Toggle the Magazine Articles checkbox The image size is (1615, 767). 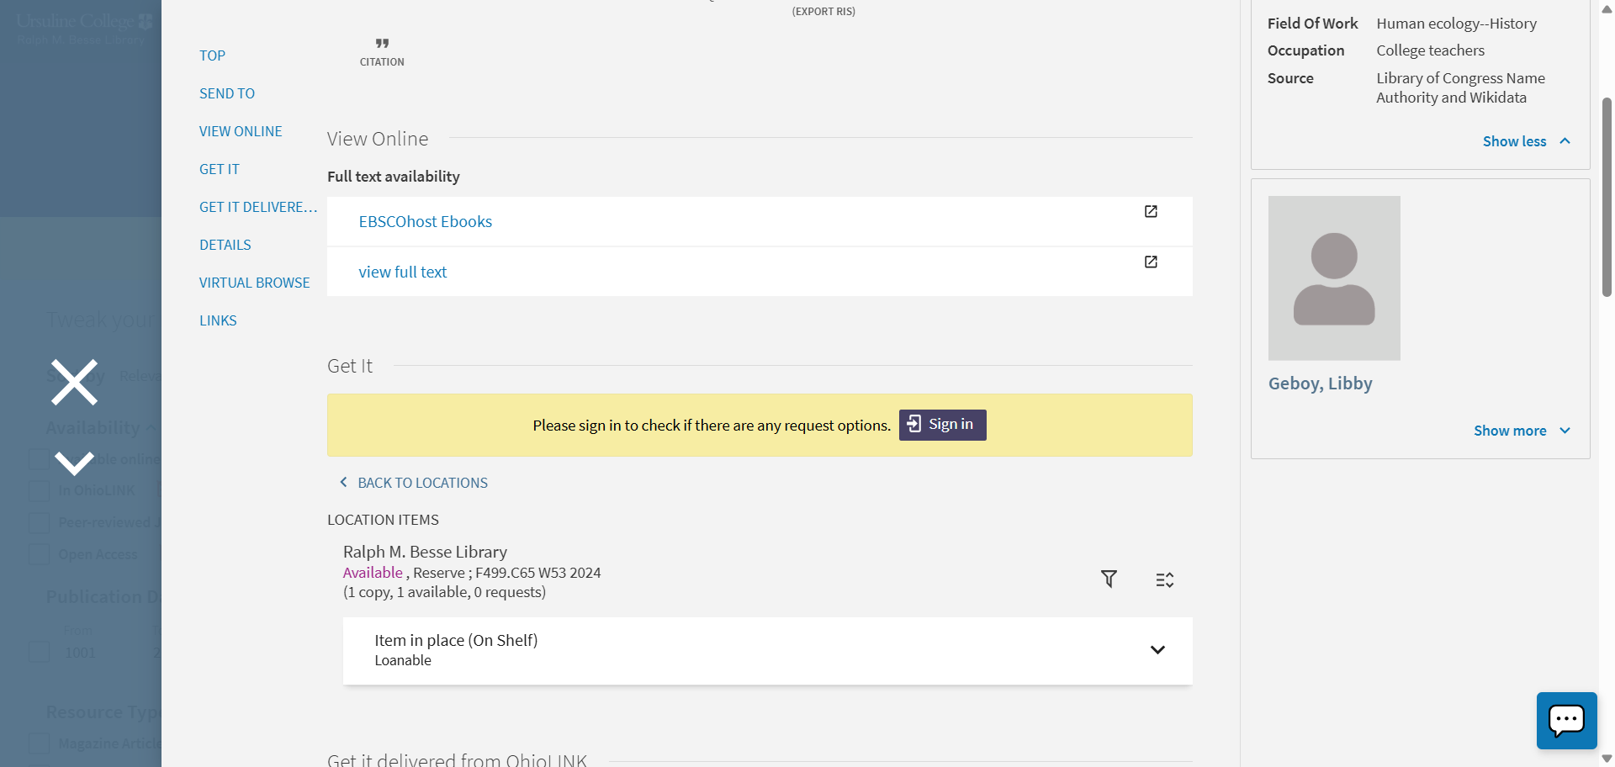point(39,743)
